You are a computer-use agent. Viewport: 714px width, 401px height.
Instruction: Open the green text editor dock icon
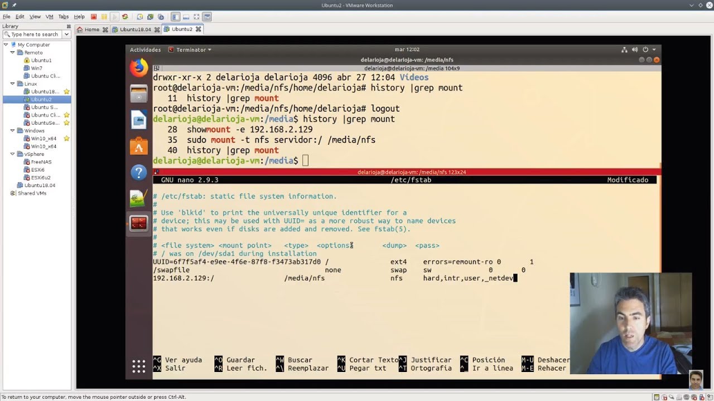[x=138, y=198]
